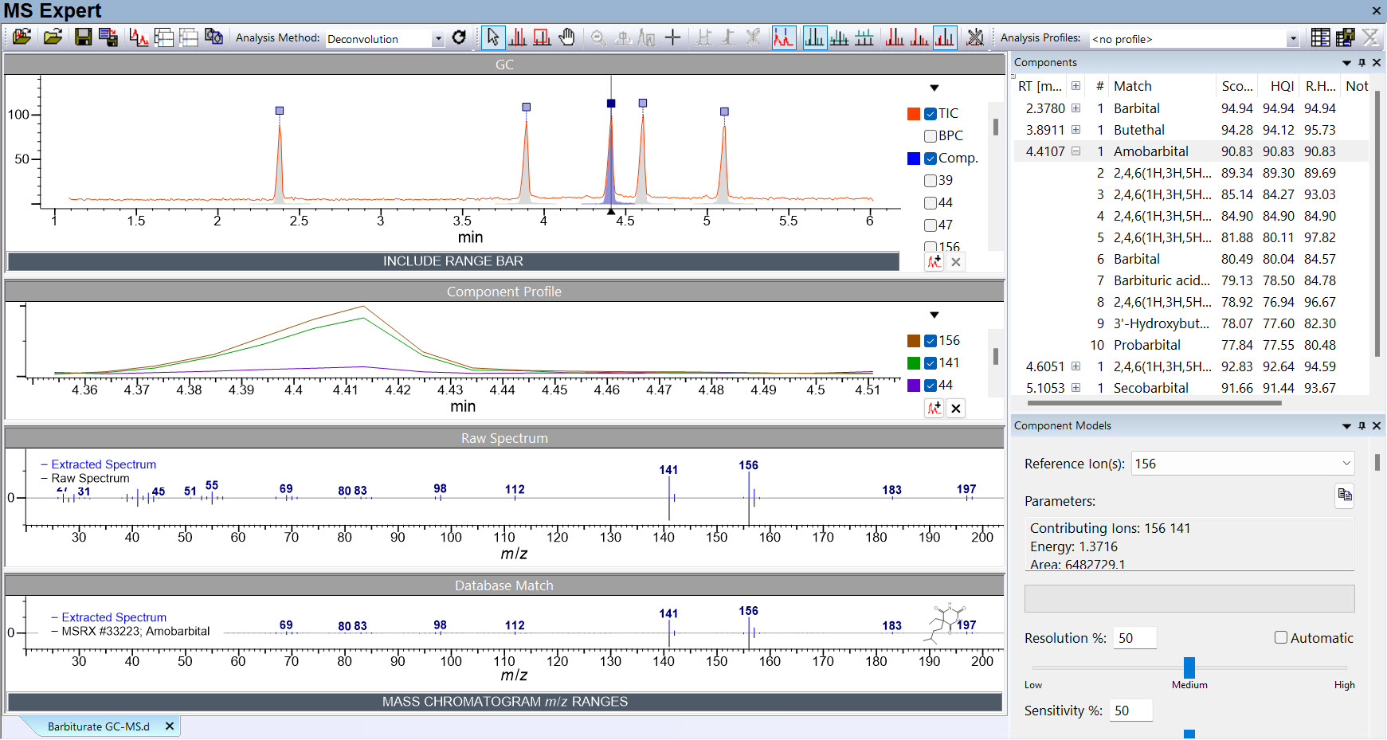Click the Sensitivity % input field
1387x740 pixels.
(1130, 711)
